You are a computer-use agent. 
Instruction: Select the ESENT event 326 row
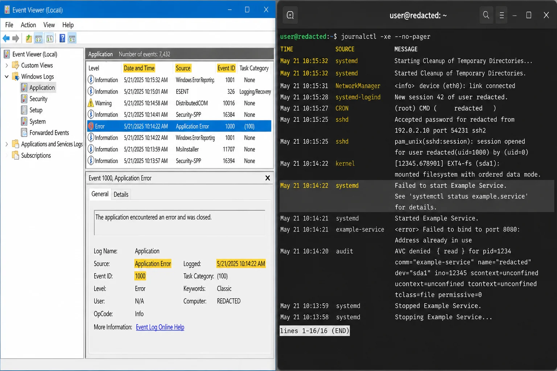pyautogui.click(x=179, y=91)
